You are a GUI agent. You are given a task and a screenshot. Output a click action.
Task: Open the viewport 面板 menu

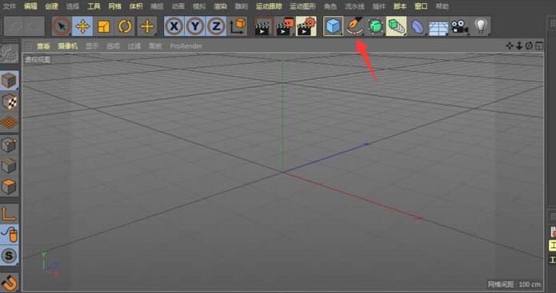point(155,46)
